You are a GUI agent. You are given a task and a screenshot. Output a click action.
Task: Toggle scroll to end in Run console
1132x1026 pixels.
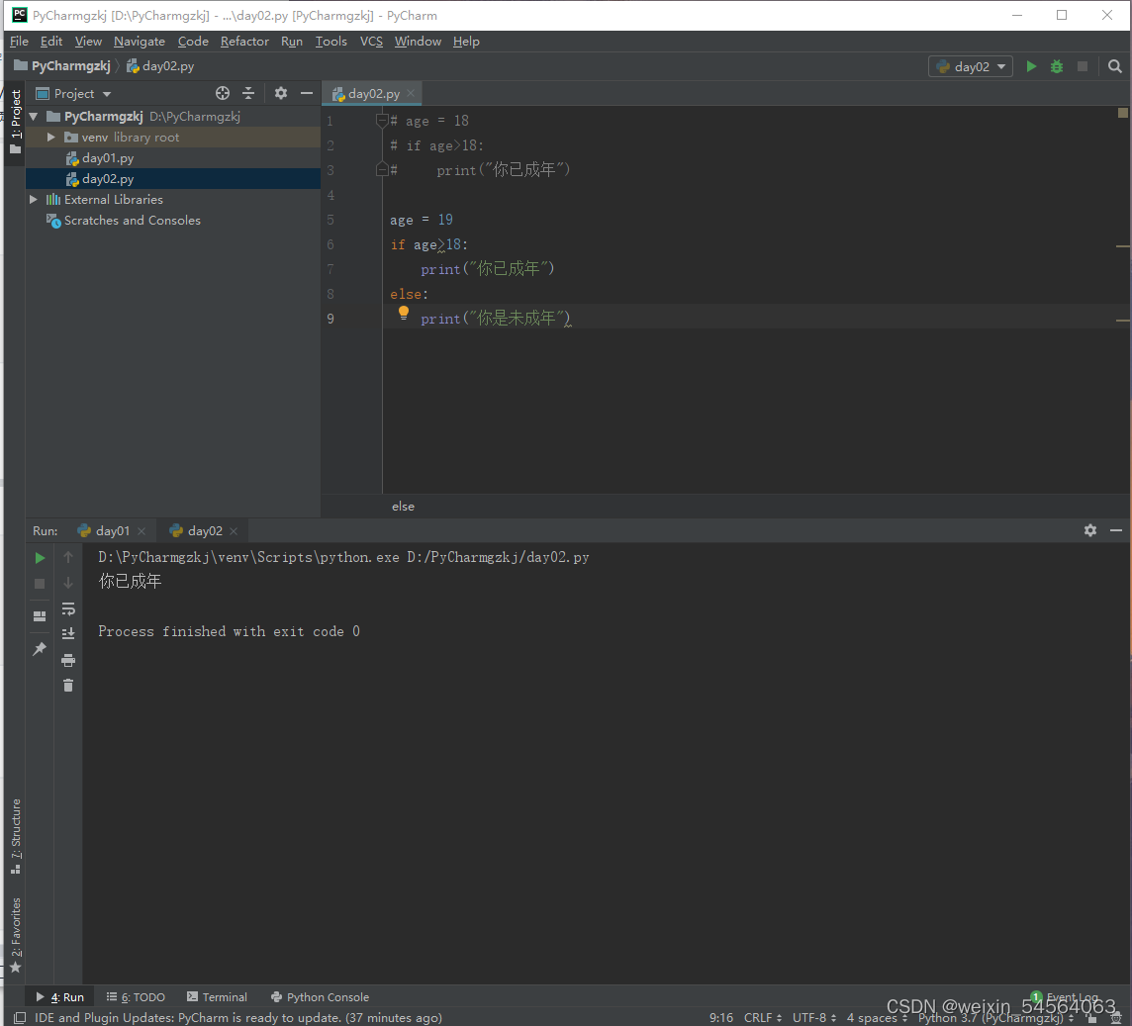point(68,634)
